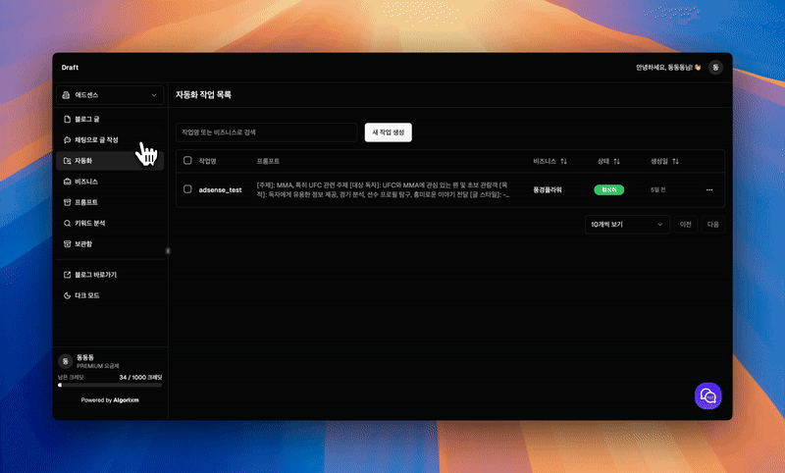Click the box icon beside 보관함
This screenshot has width=785, height=473.
pos(67,243)
